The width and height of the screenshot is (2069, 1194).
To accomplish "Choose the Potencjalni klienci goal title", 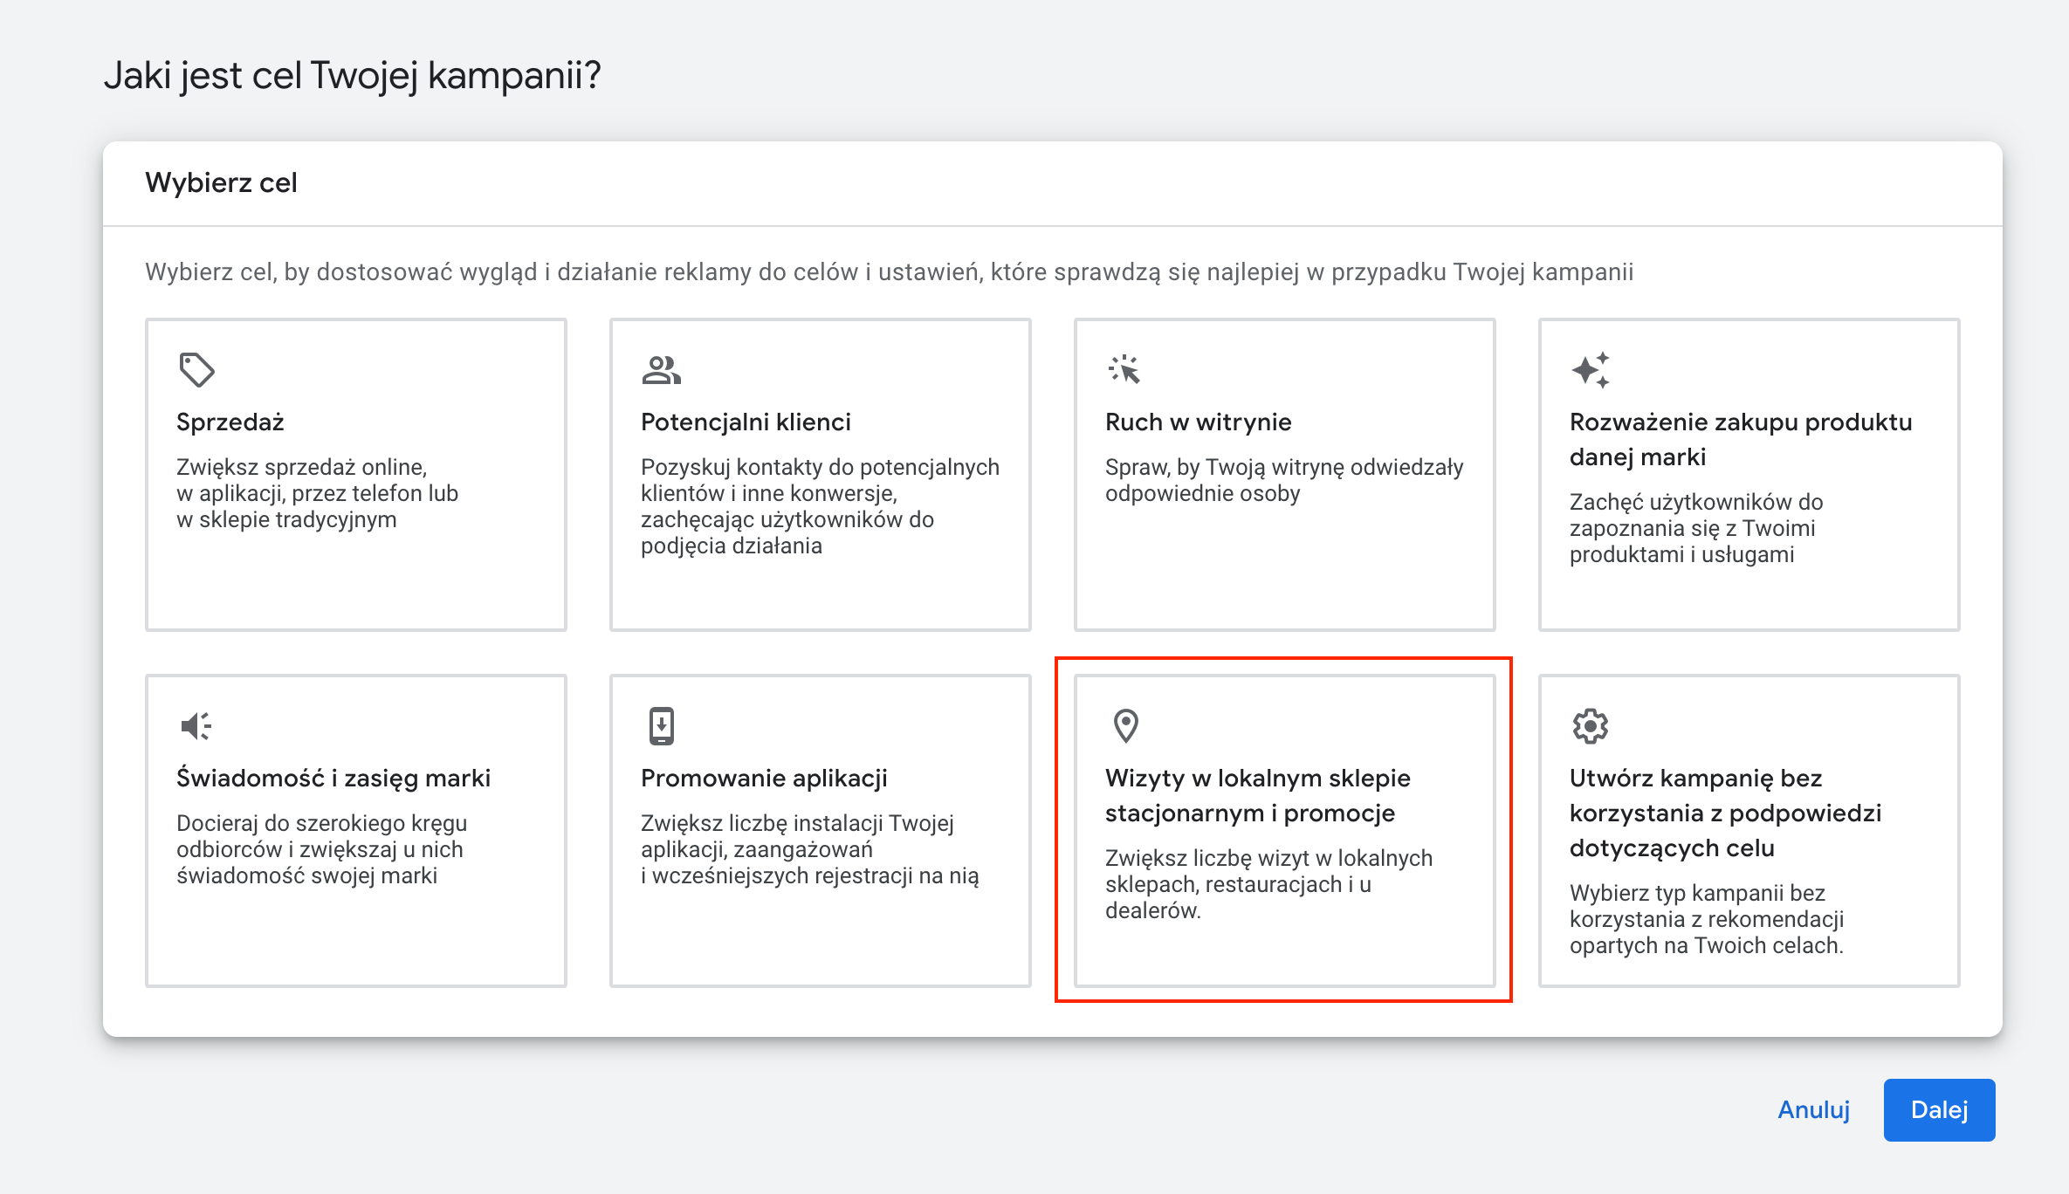I will [x=746, y=422].
